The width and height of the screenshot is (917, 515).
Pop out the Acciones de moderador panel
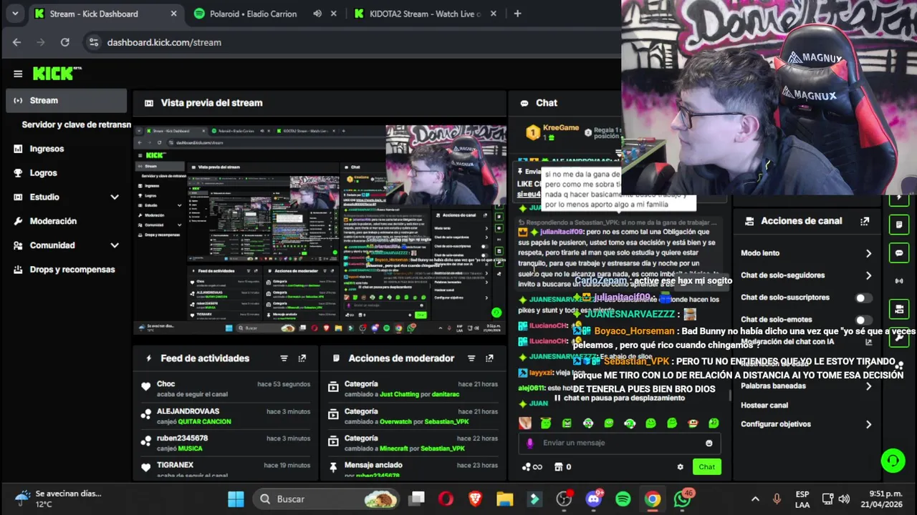click(489, 358)
